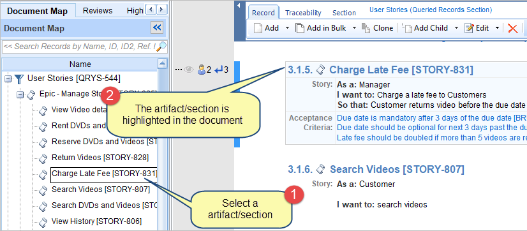
Task: Click the red X delete icon
Action: pyautogui.click(x=512, y=28)
